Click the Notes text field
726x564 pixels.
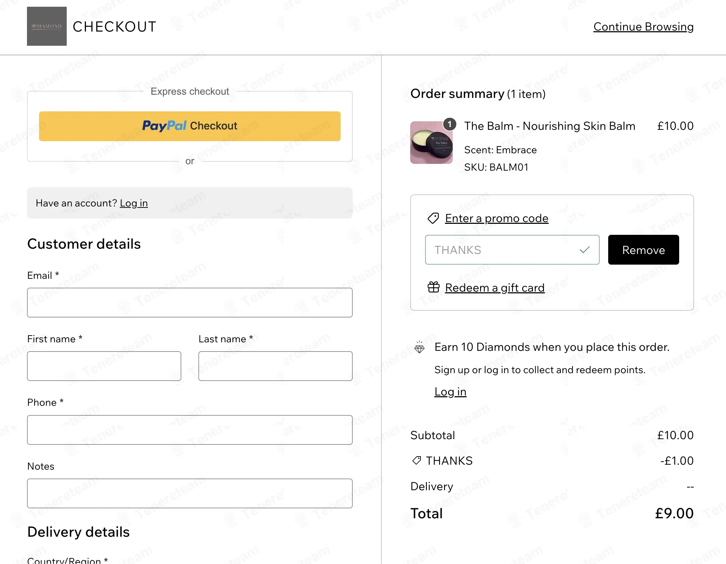click(x=190, y=493)
